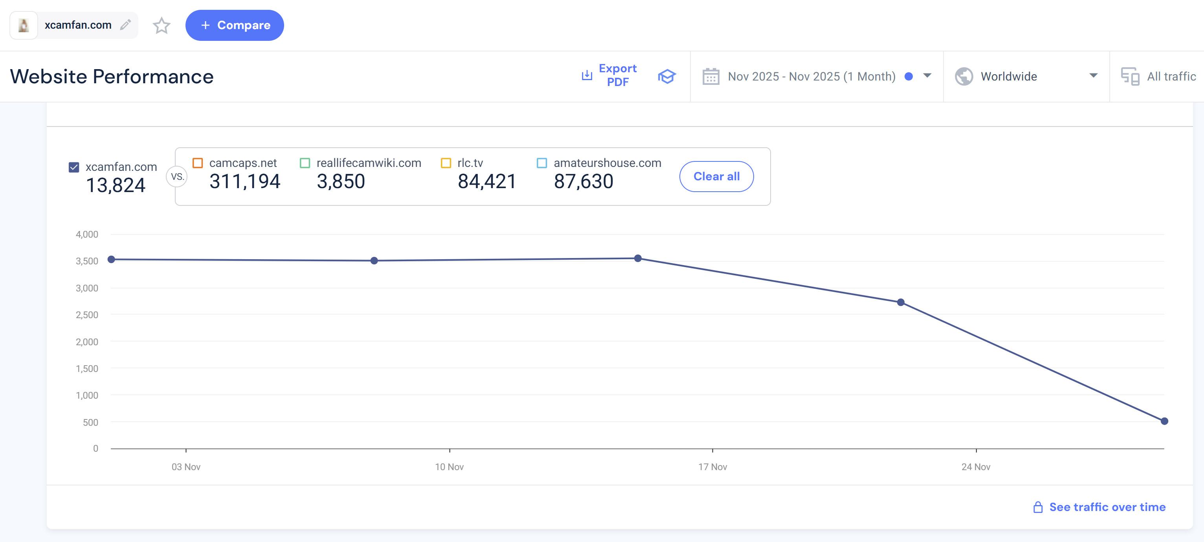1204x542 pixels.
Task: Click the last data point on the chart
Action: point(1164,421)
